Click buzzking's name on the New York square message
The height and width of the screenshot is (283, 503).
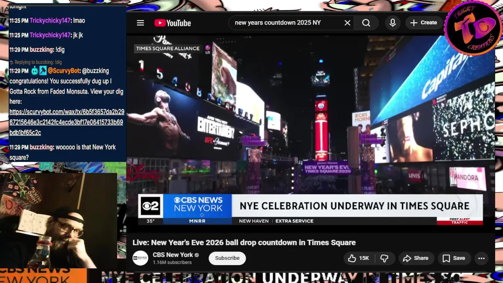click(x=42, y=147)
